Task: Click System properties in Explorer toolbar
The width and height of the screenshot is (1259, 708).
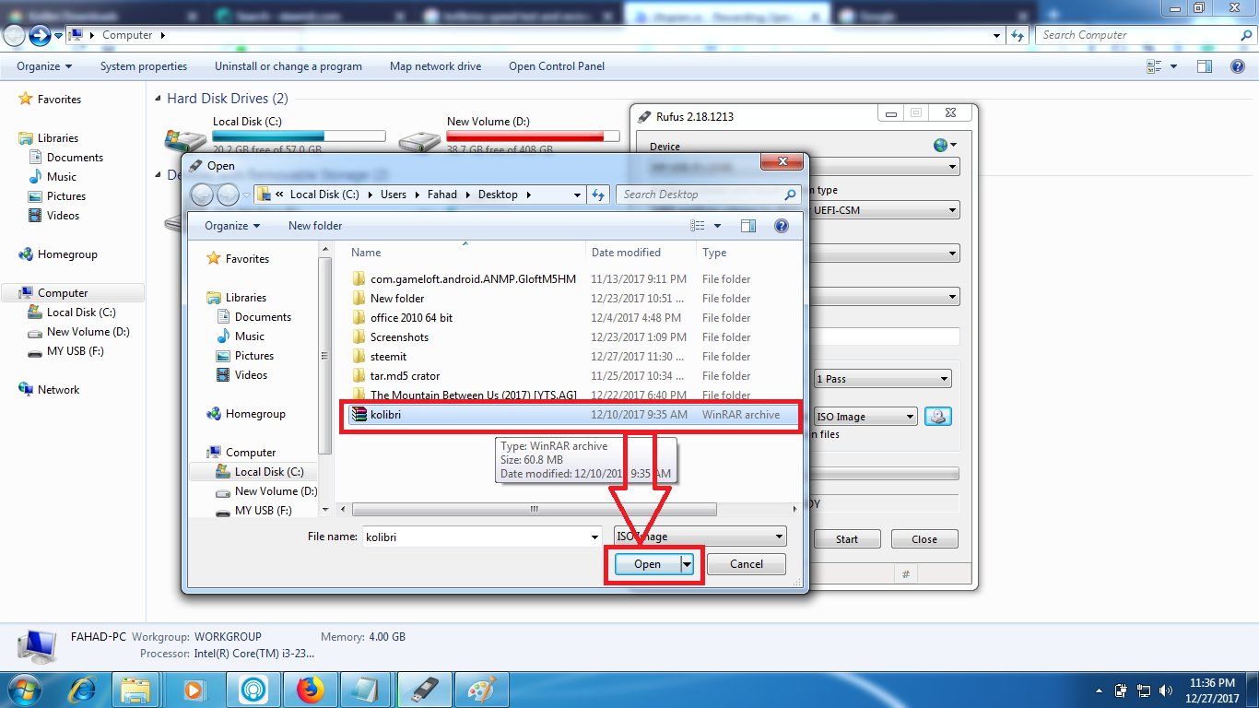Action: point(144,66)
